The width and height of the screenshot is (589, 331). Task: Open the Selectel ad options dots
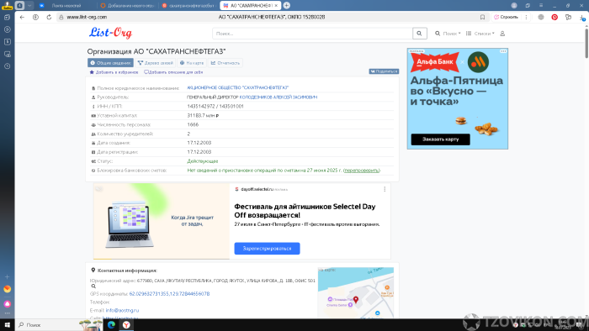385,189
